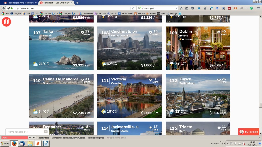Click Compare in the SEO toolbar
Screen dimensions: 262x147
pos(100,14)
